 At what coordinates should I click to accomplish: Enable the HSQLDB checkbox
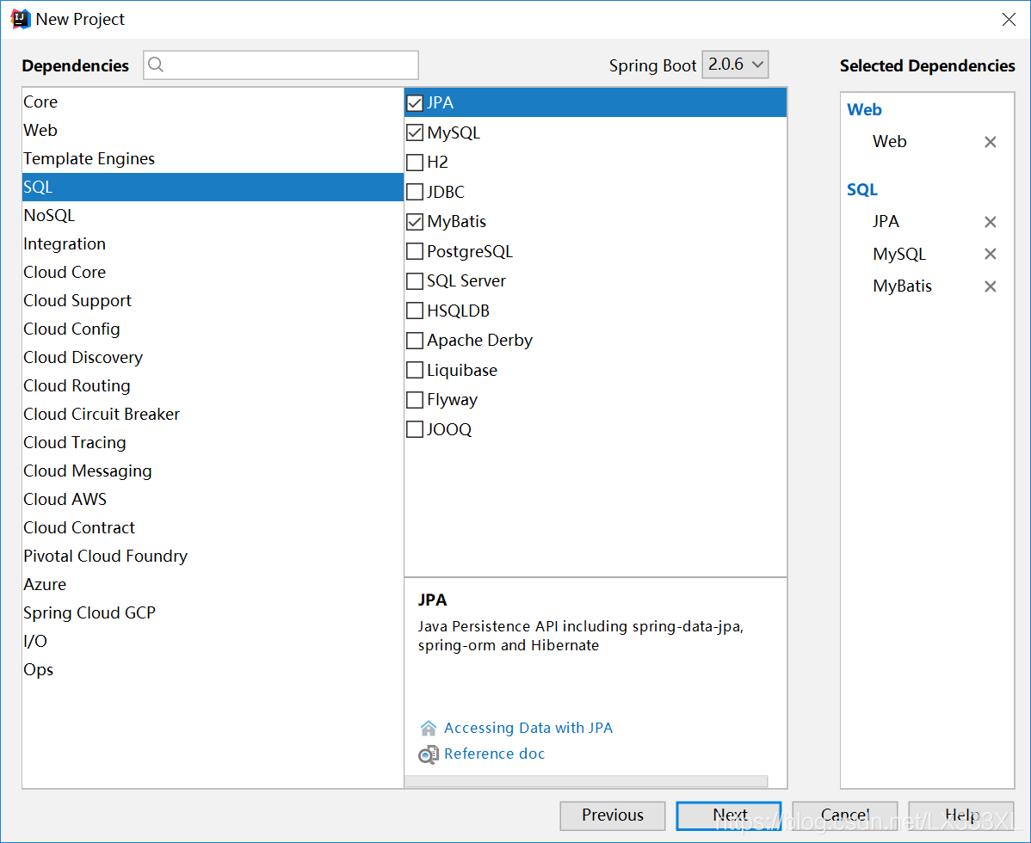(x=415, y=311)
